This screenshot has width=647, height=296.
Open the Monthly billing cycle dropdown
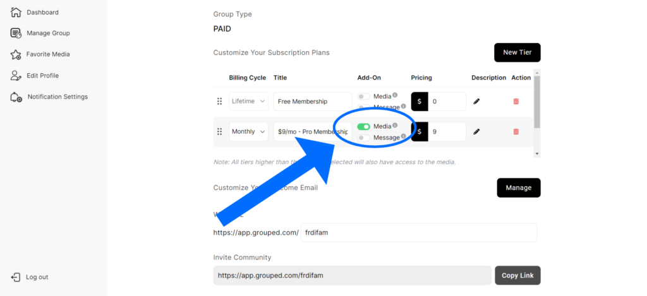[248, 131]
